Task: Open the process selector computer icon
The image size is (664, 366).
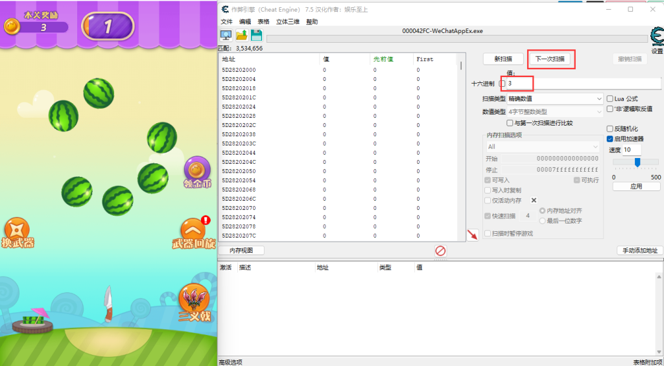Action: (226, 35)
